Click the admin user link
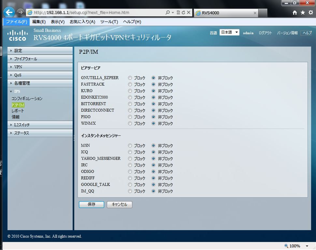The height and width of the screenshot is (250, 316). point(248,33)
